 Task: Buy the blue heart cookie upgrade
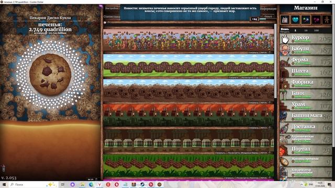[x=295, y=20]
